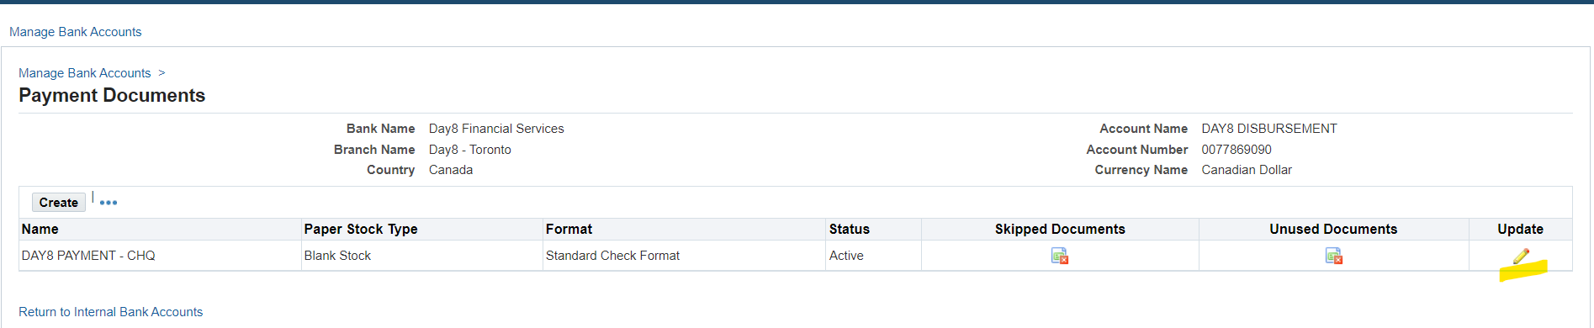This screenshot has height=328, width=1594.
Task: Click the Create button
Action: pos(59,203)
